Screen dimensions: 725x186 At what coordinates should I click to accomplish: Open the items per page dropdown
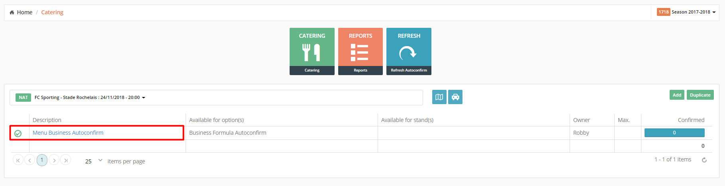click(94, 161)
